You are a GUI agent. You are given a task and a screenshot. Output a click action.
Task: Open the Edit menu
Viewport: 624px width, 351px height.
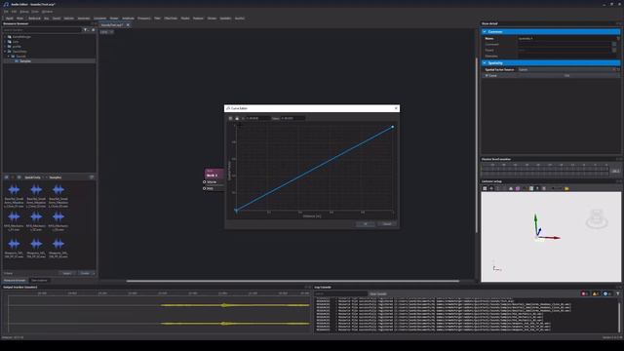pyautogui.click(x=14, y=12)
